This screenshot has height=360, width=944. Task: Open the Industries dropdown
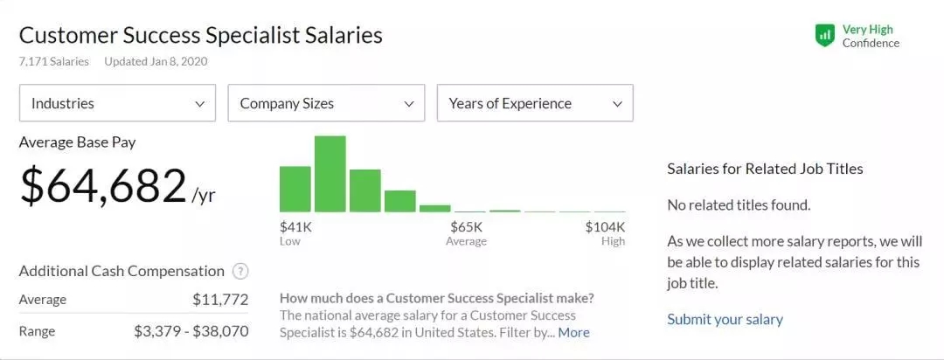117,103
